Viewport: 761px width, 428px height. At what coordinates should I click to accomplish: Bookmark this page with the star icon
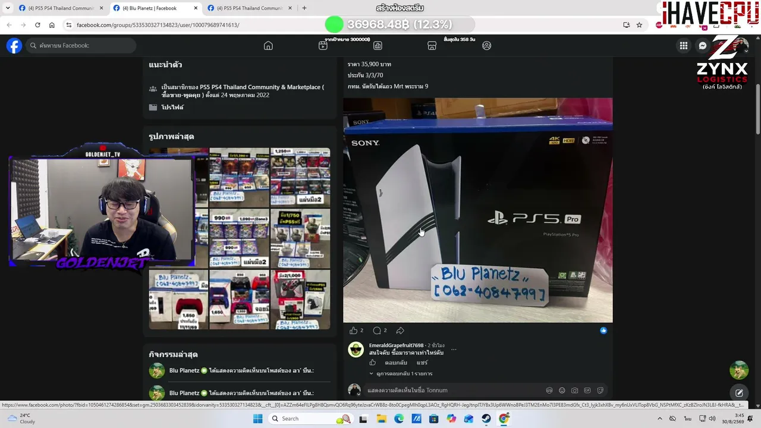tap(639, 25)
